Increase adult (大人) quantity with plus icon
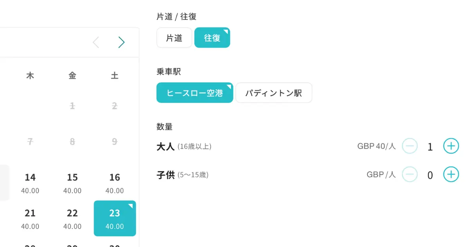 451,146
